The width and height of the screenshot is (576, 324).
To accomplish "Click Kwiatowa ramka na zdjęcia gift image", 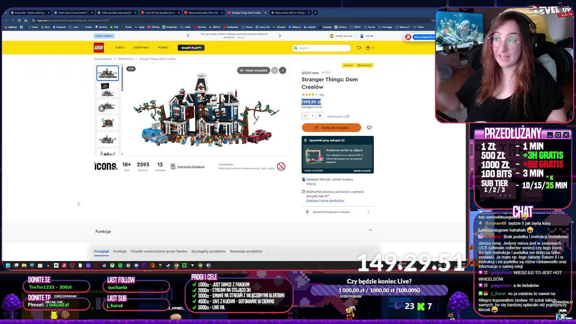I will coord(315,157).
